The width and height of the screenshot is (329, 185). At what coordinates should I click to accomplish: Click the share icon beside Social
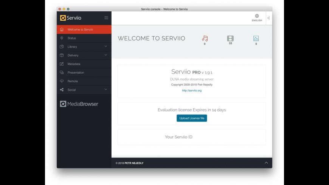pyautogui.click(x=62, y=90)
